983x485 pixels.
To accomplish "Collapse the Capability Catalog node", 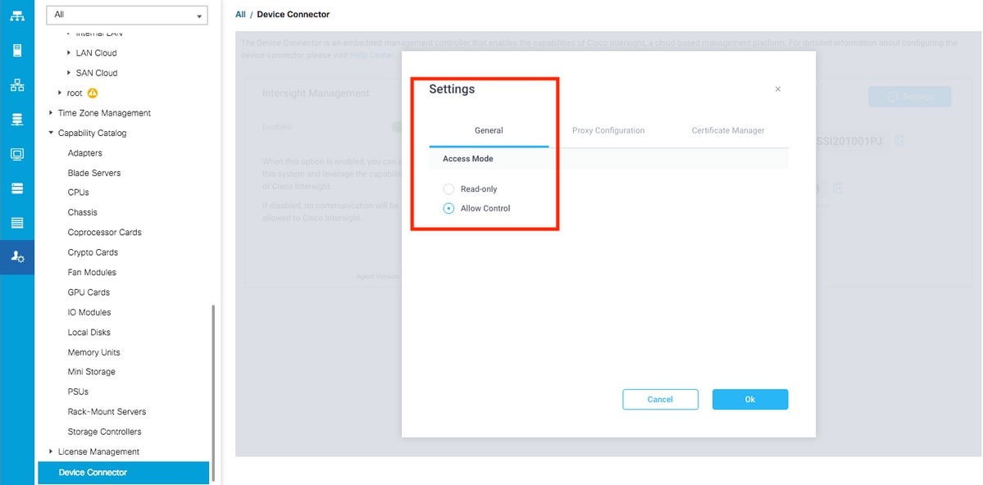I will tap(51, 133).
